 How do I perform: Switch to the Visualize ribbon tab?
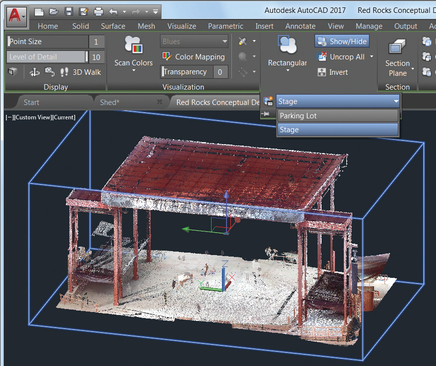pos(181,26)
